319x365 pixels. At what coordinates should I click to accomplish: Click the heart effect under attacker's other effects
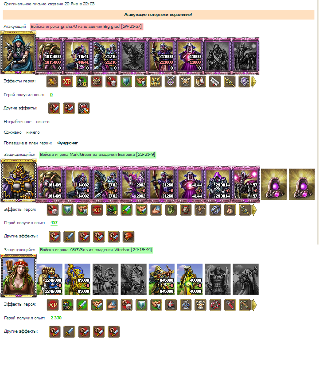point(84,109)
